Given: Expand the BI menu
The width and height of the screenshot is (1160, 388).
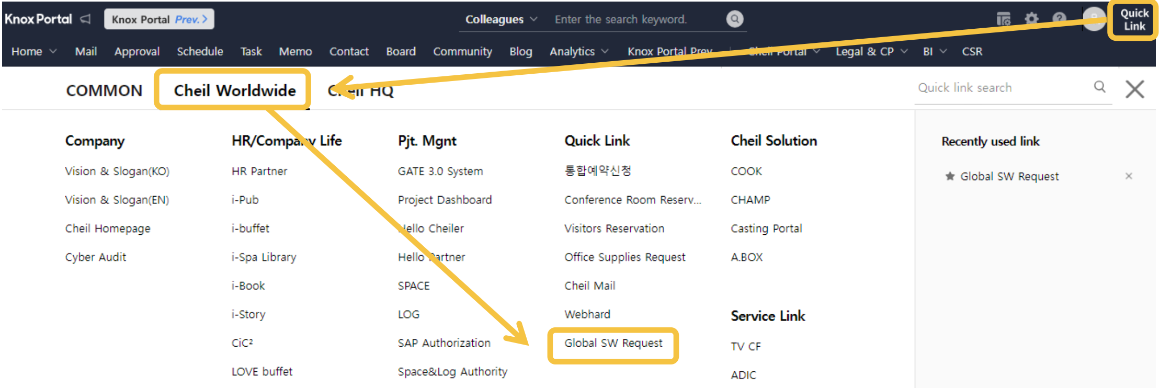Looking at the screenshot, I should [935, 51].
